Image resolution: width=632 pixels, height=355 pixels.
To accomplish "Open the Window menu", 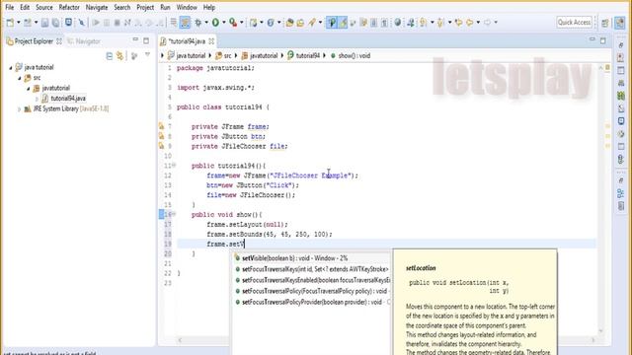I will pos(187,7).
